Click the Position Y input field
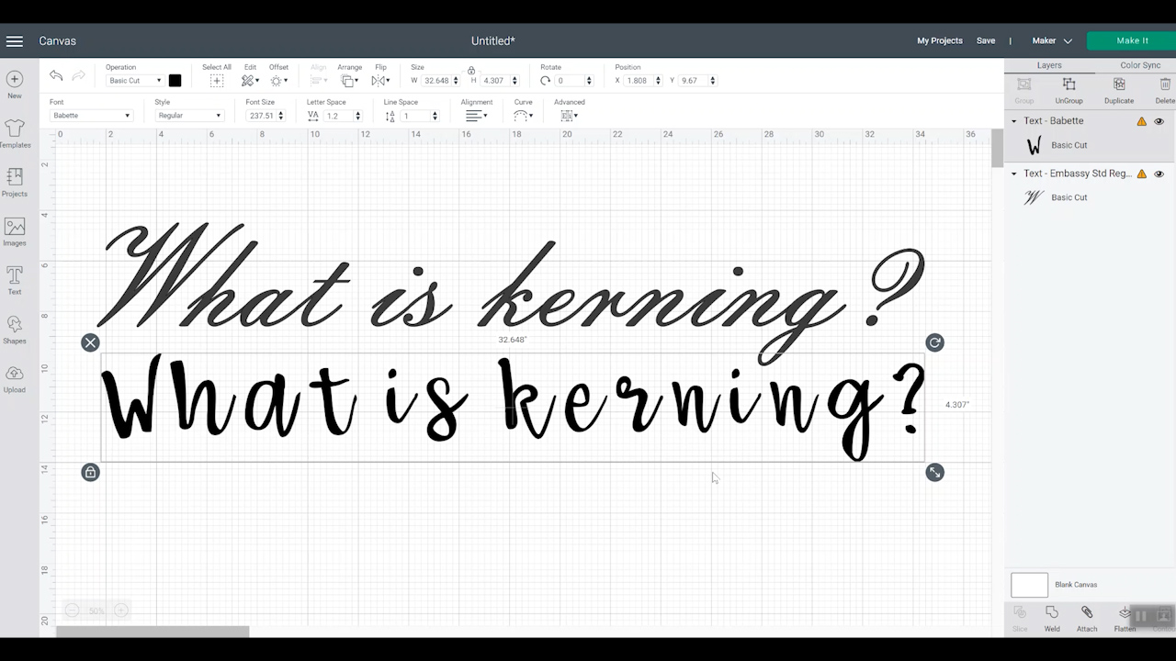The image size is (1176, 661). point(693,81)
